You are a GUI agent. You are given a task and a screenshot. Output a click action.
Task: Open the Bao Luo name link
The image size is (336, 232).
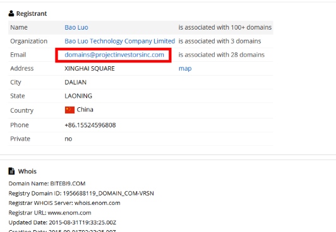tap(76, 27)
